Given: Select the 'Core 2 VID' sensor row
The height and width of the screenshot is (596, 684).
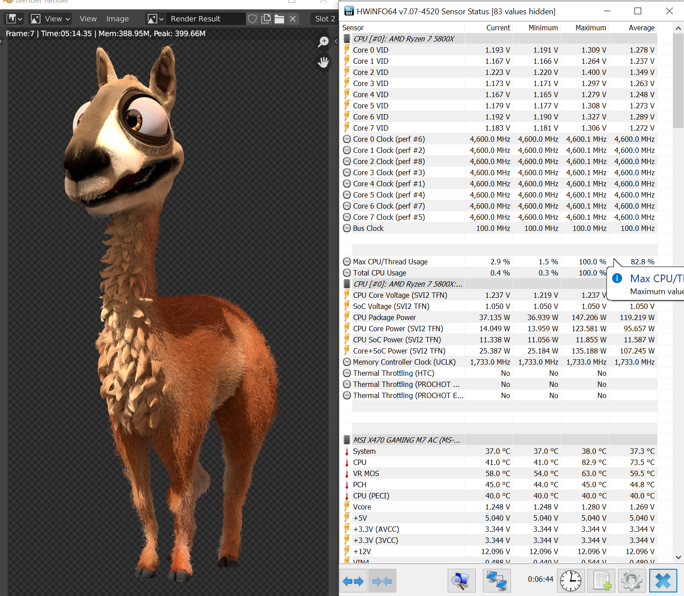Looking at the screenshot, I should tap(499, 72).
